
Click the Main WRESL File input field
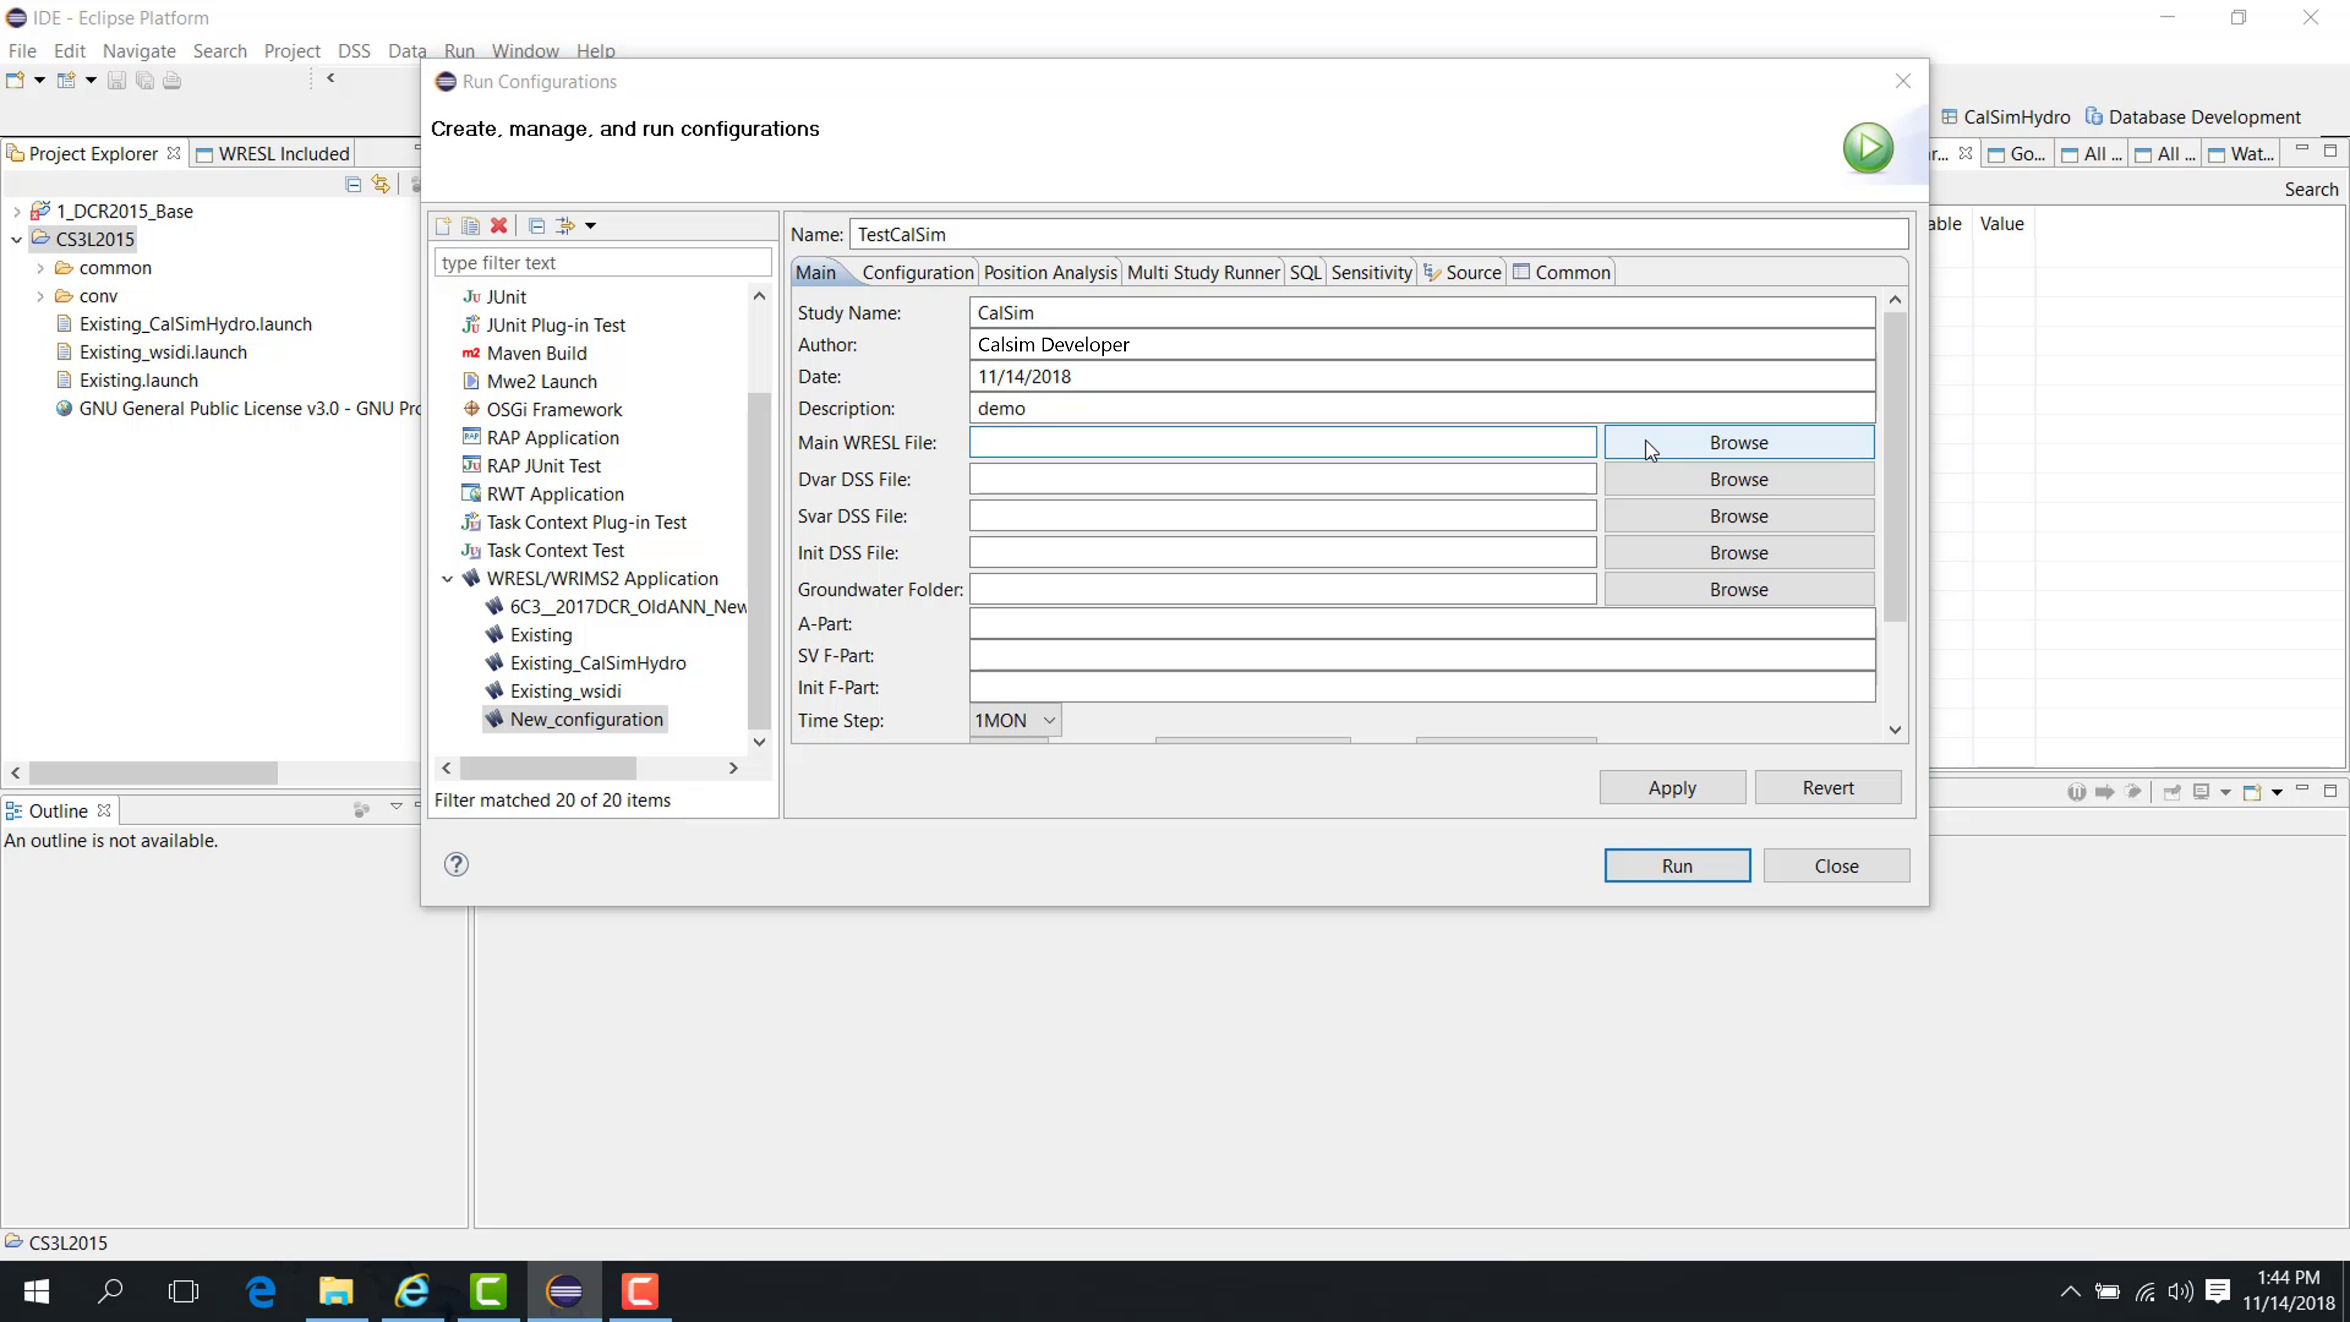(x=1283, y=442)
